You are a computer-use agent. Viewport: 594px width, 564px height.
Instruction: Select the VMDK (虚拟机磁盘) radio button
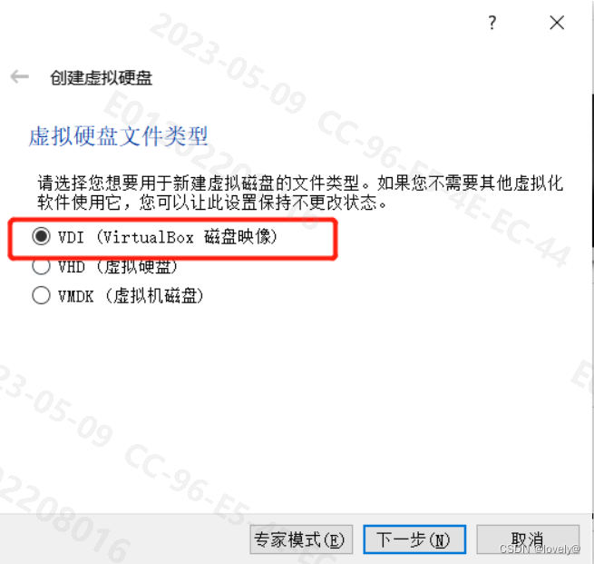[x=41, y=295]
